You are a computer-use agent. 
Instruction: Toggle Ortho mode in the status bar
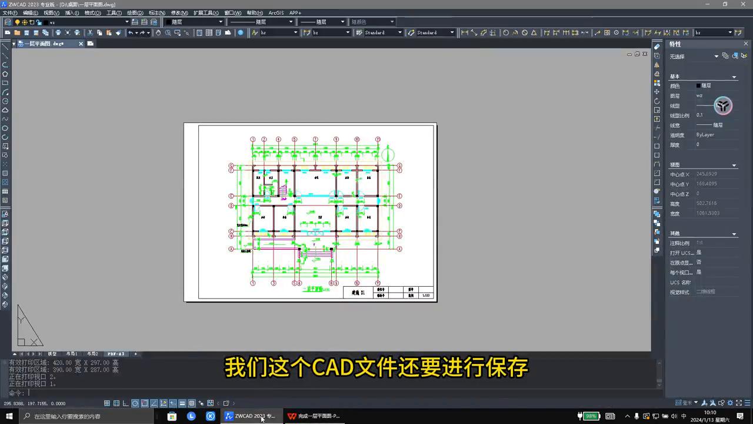click(x=125, y=403)
